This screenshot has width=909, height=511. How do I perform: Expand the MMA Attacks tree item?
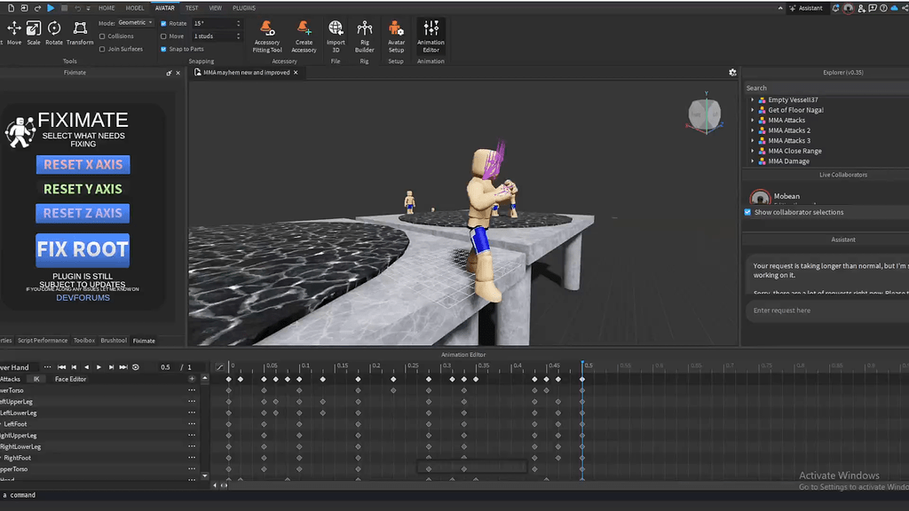point(753,121)
